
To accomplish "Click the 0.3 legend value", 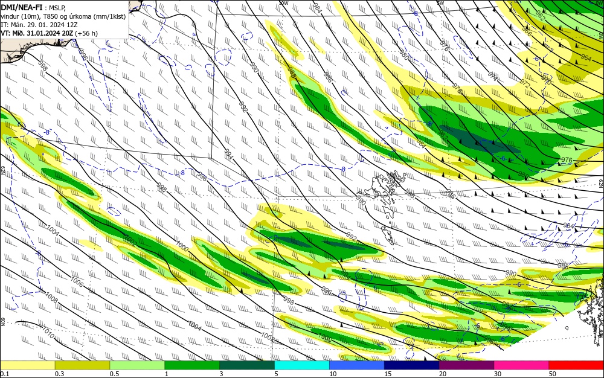I will point(59,374).
